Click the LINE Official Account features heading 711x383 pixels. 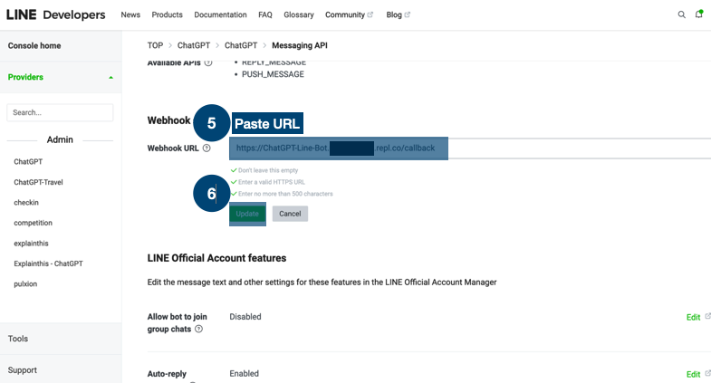(216, 258)
